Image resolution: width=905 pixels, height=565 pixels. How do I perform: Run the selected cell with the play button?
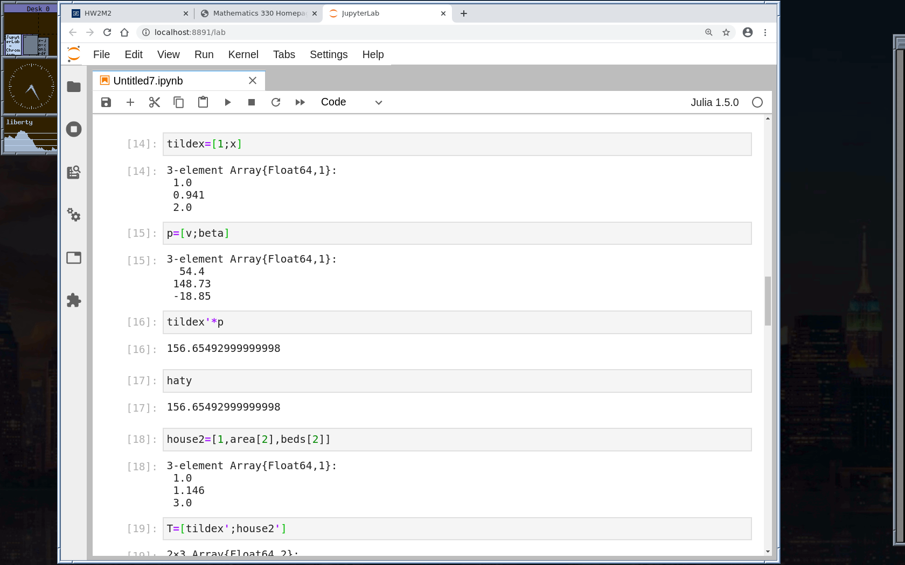[227, 102]
